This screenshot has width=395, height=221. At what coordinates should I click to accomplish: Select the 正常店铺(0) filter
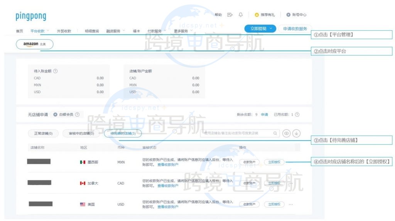(x=43, y=134)
